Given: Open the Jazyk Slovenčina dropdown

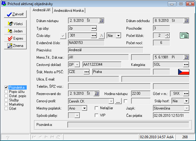Looking at the screenshot, I should point(187,108).
